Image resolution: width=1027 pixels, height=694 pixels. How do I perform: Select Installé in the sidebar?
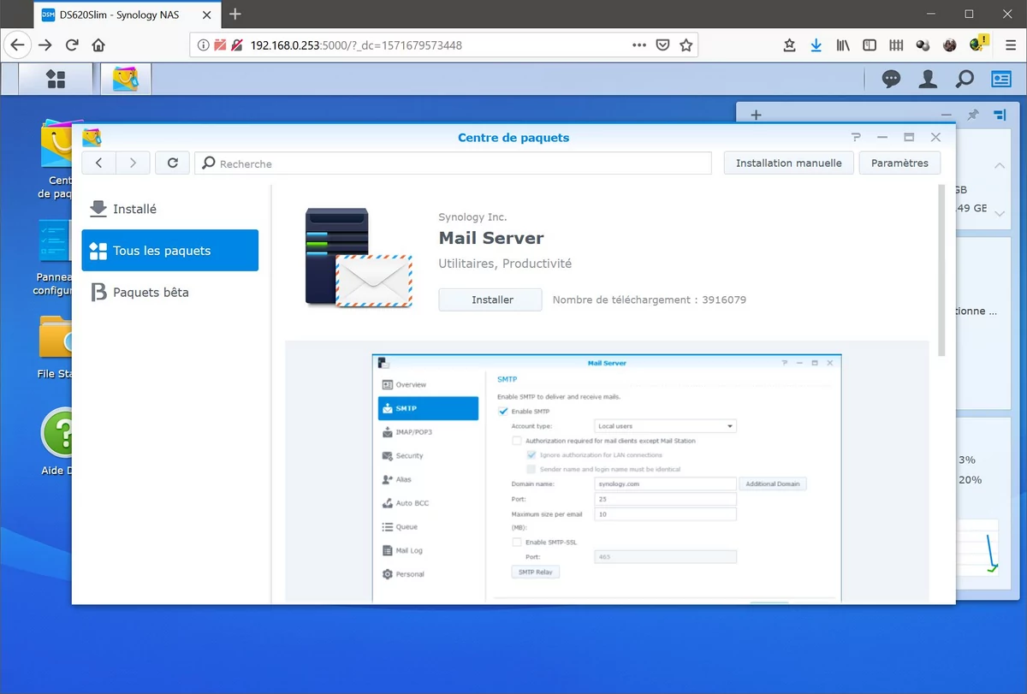point(169,209)
